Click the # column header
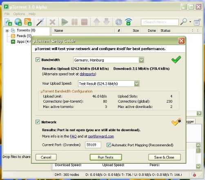Image resolution: width=205 pixels, height=180 pixels. click(x=118, y=31)
